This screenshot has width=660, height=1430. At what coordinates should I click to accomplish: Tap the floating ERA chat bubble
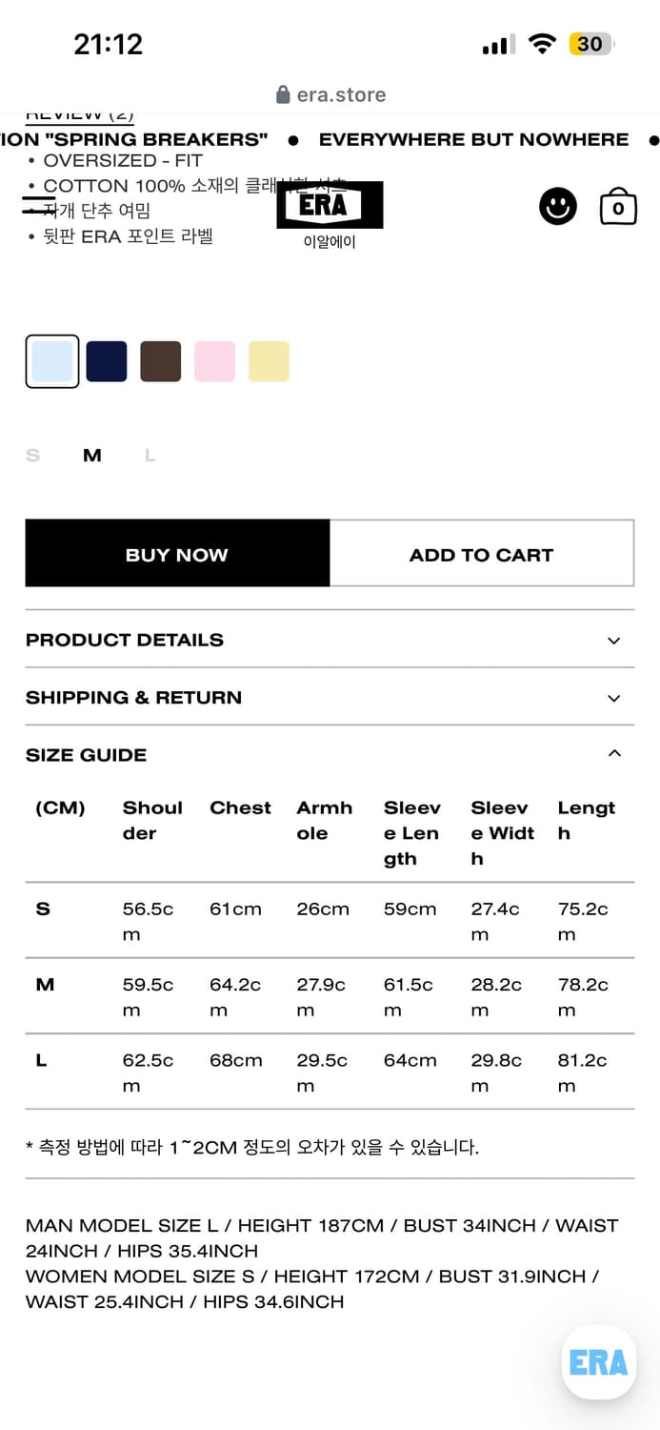(598, 1362)
